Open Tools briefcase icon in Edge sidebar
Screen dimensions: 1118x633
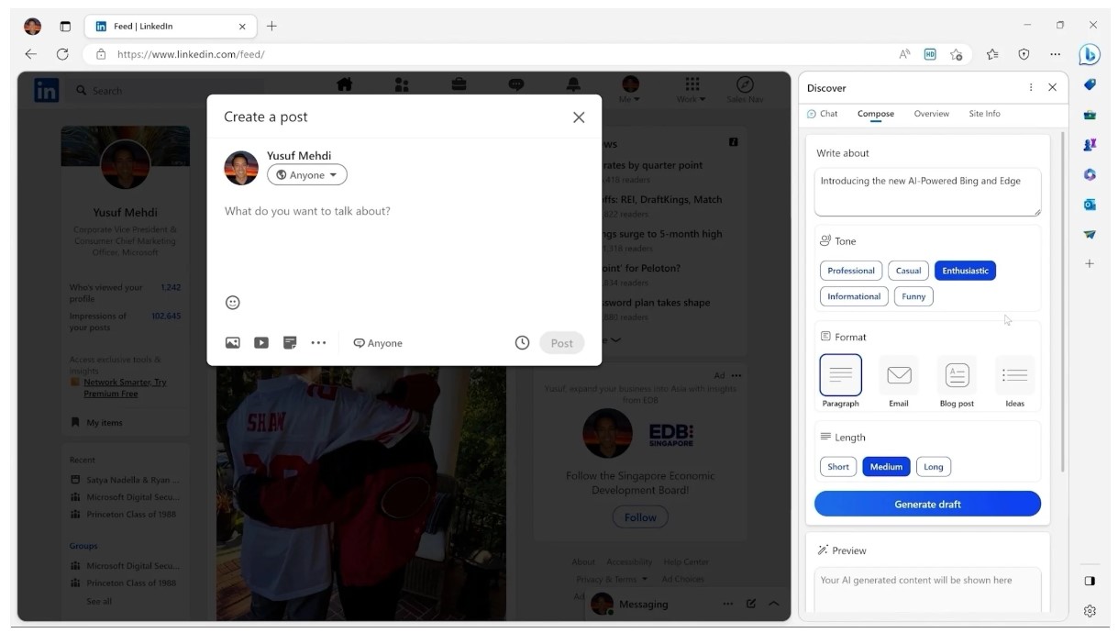[x=1090, y=115]
